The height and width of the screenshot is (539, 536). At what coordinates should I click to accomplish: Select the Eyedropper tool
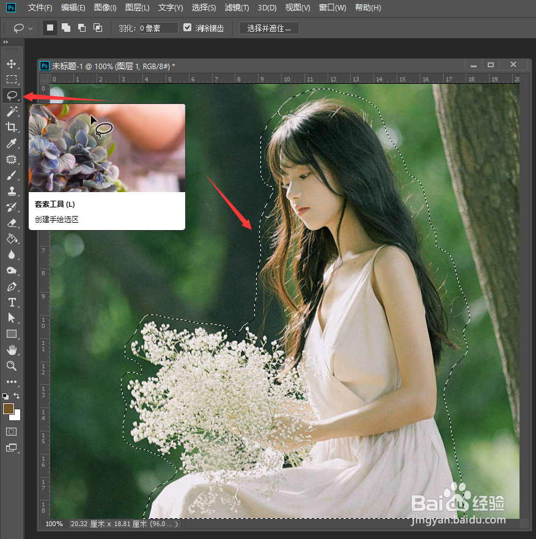point(12,143)
